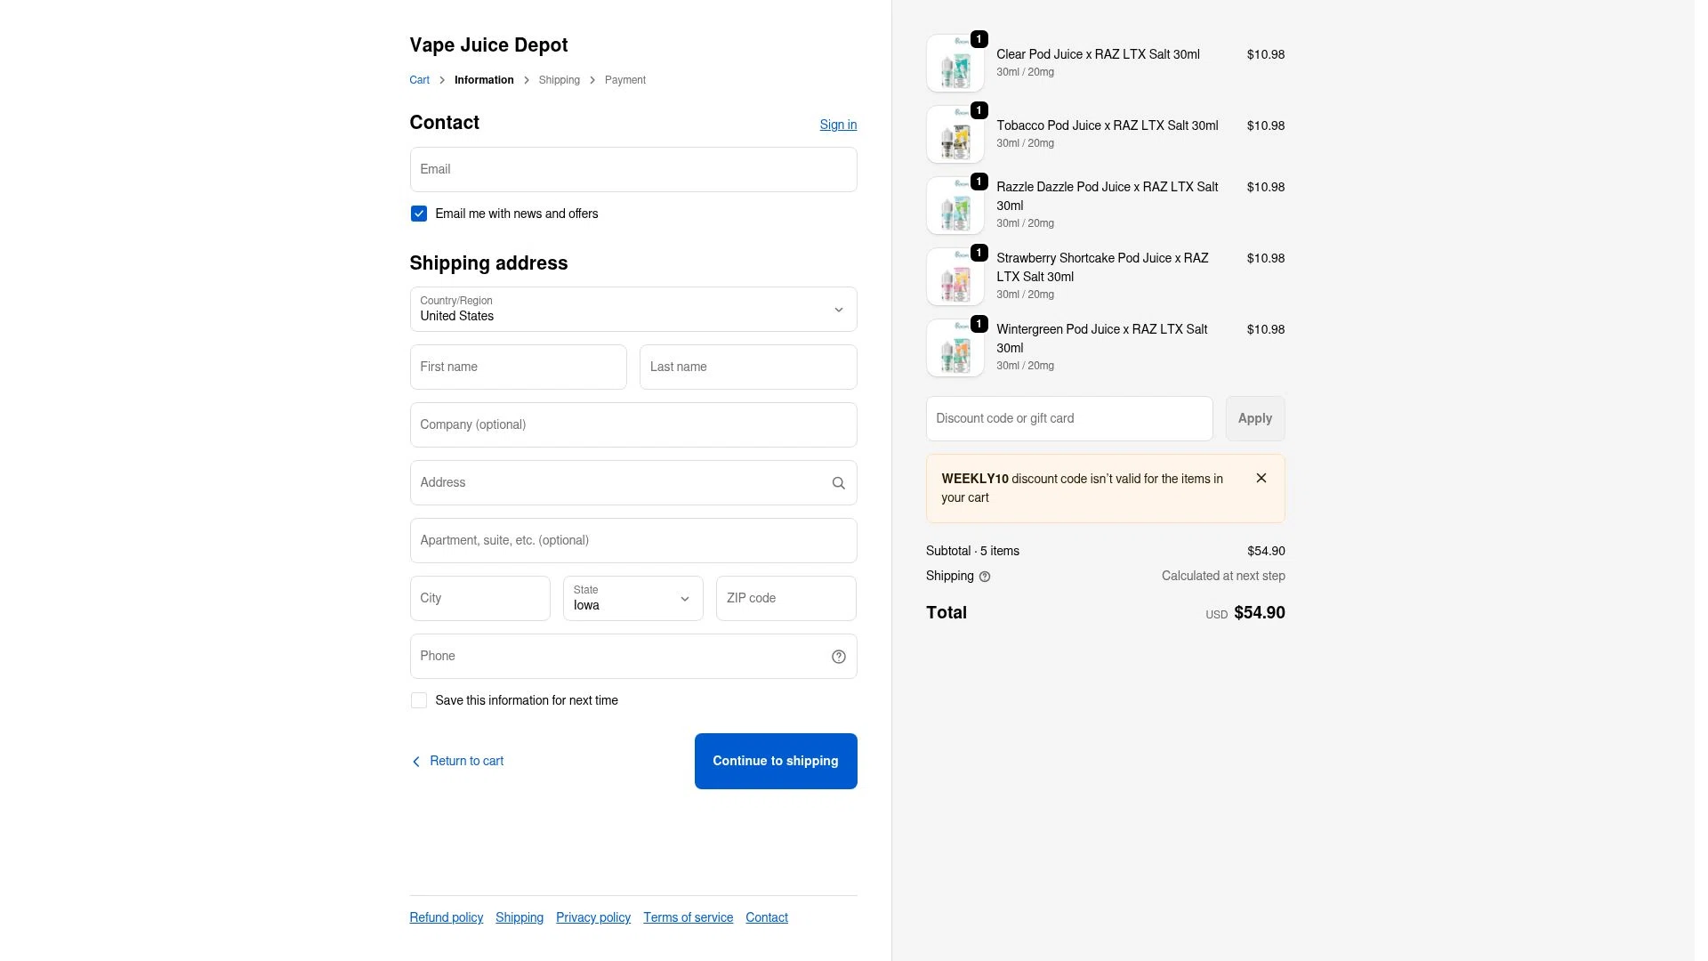Click the 'Wintergreen Pod Juice' item name
Screen dimensions: 1708x961
1102,338
